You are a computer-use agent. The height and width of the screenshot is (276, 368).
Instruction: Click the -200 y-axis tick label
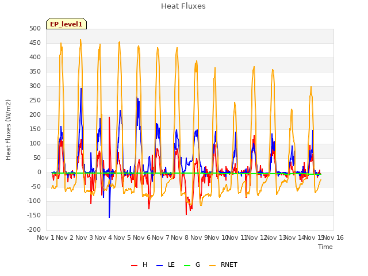click(34, 230)
